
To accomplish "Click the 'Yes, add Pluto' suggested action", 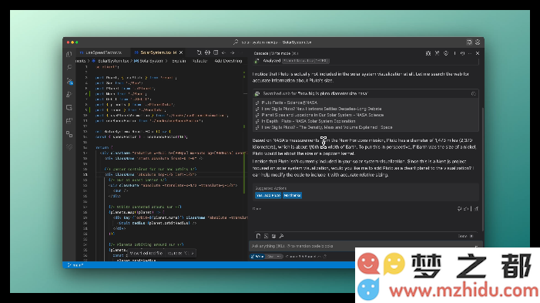I will click(268, 196).
